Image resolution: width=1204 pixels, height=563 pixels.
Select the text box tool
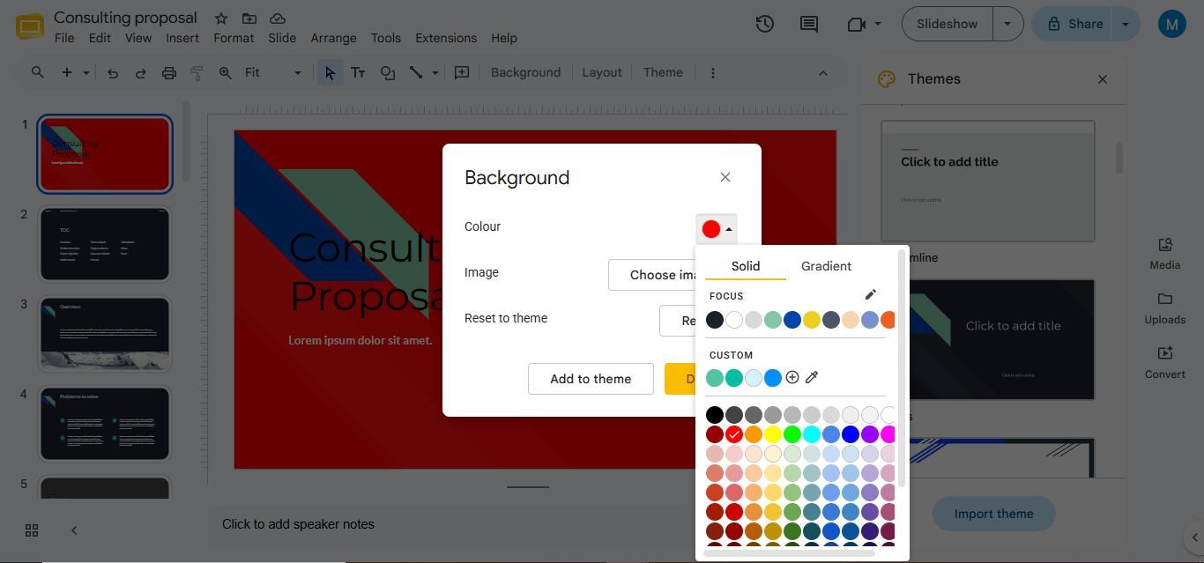[358, 73]
